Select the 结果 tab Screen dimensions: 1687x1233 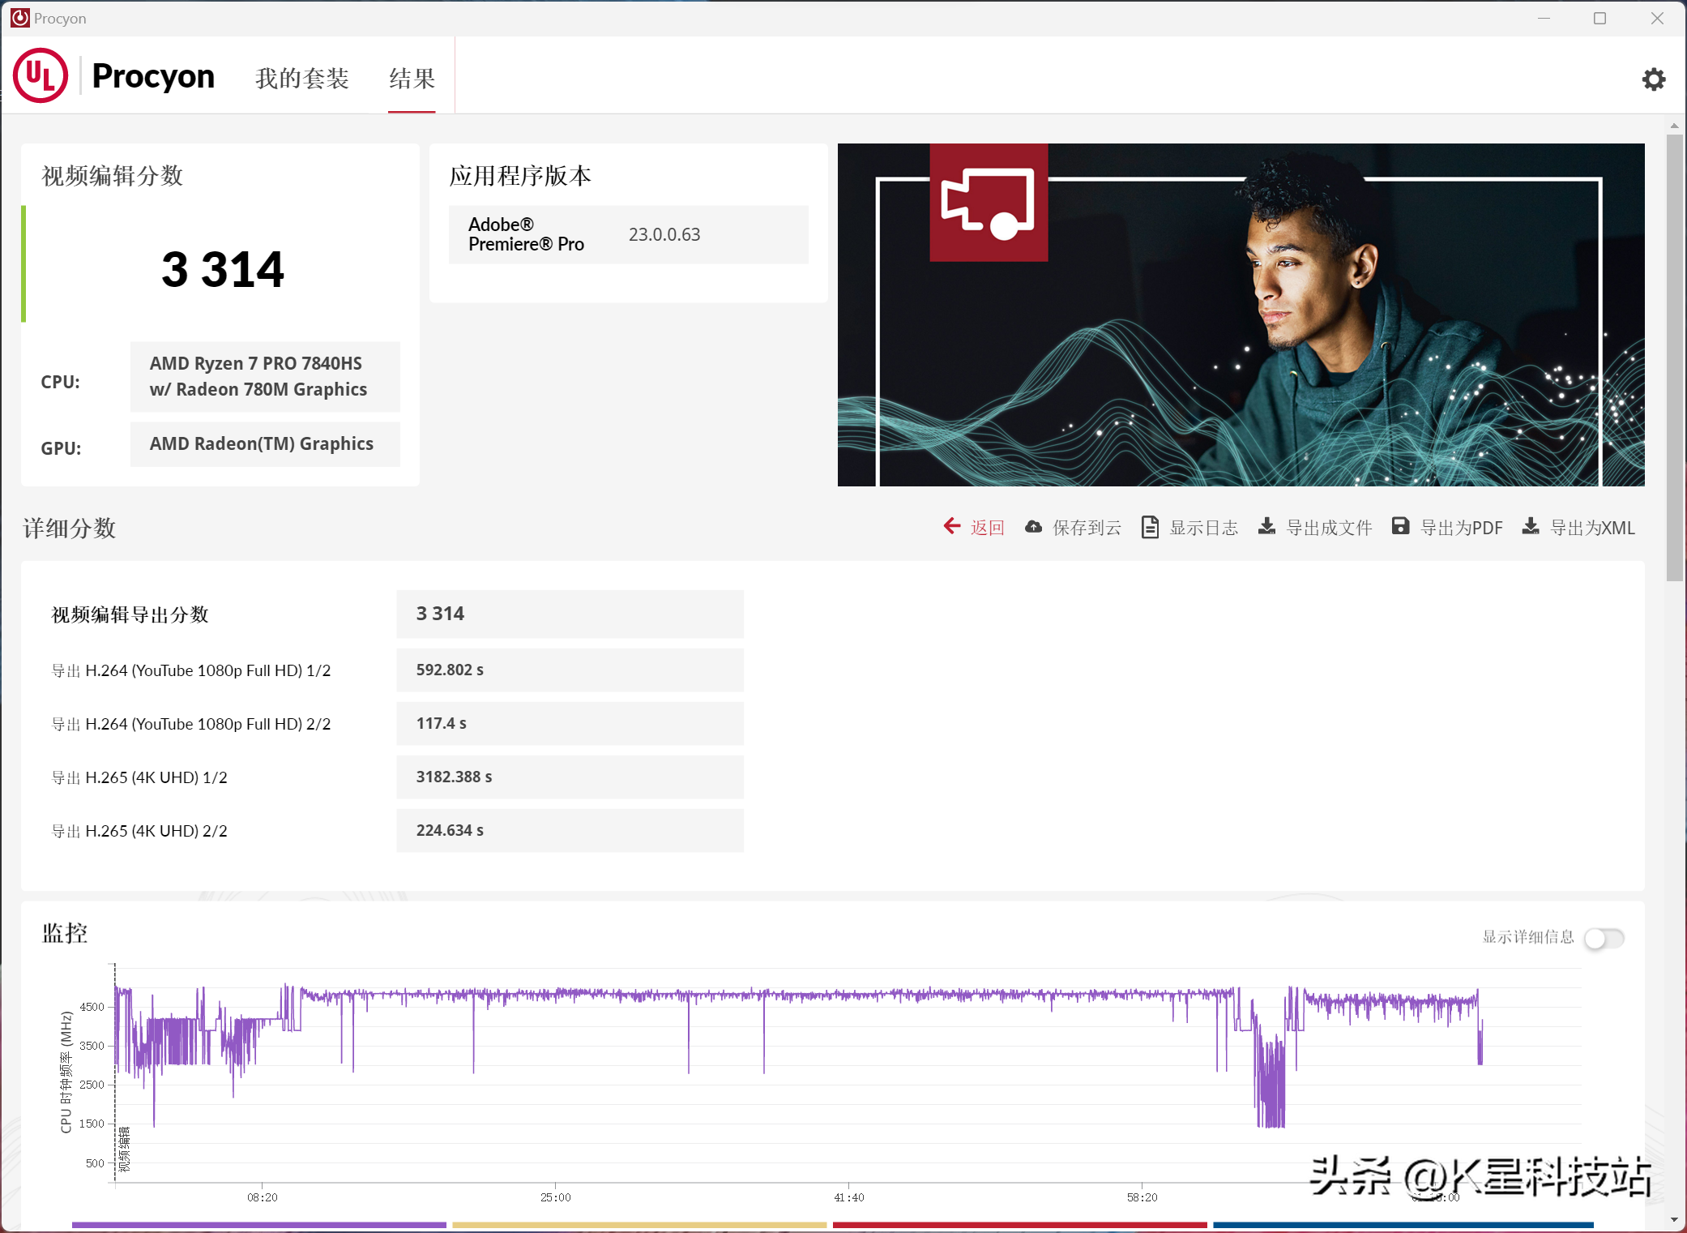pyautogui.click(x=412, y=79)
